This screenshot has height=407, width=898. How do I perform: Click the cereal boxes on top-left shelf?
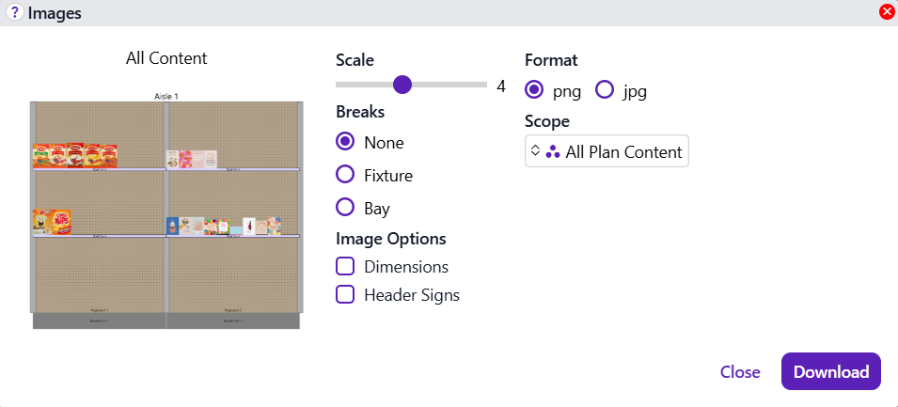pyautogui.click(x=75, y=155)
